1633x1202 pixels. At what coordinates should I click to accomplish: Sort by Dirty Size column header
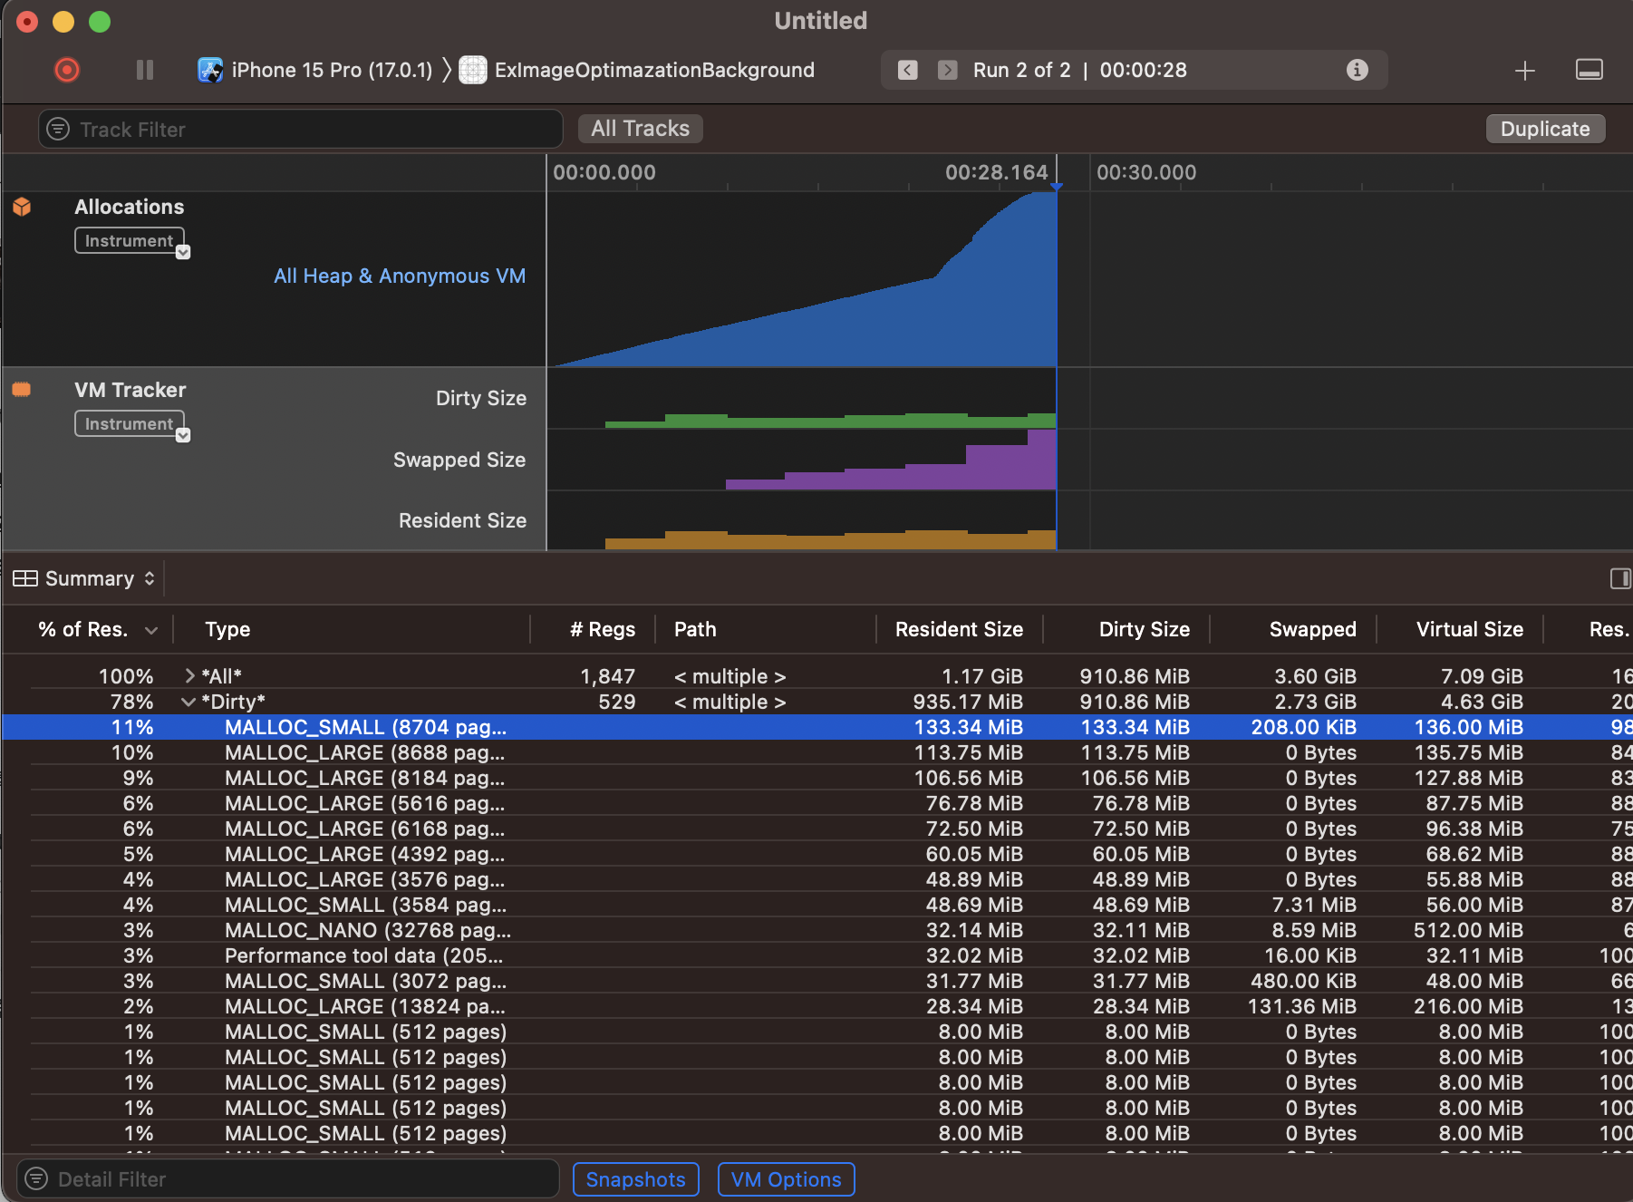[x=1144, y=629]
